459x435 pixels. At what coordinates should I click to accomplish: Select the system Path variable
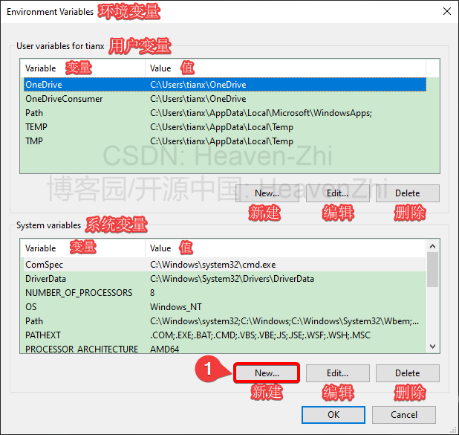pyautogui.click(x=225, y=321)
